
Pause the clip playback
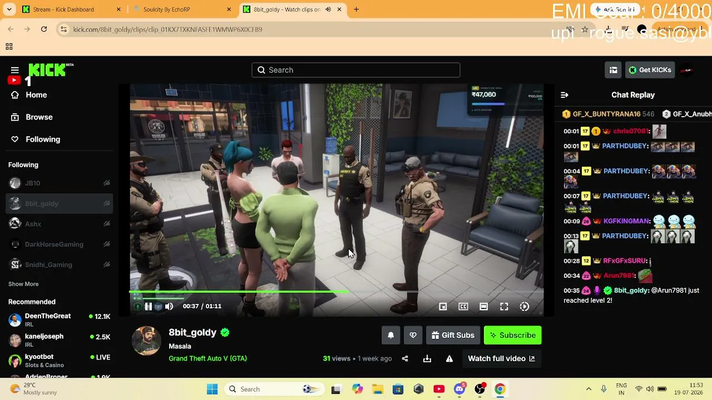tap(149, 307)
